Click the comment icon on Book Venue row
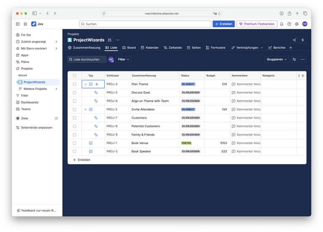Screen dimensions: 323x232 (x=233, y=143)
